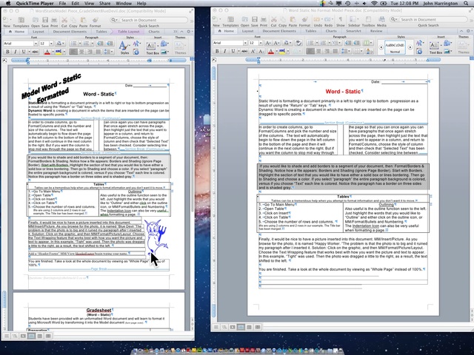Click Text Box icon in left Word window
Viewport: 474px width, 355px height.
coord(151,47)
